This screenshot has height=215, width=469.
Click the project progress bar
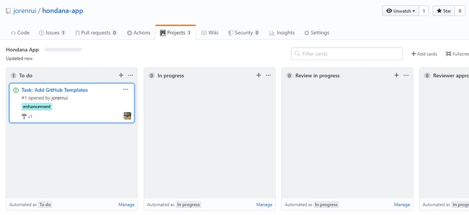[63, 50]
